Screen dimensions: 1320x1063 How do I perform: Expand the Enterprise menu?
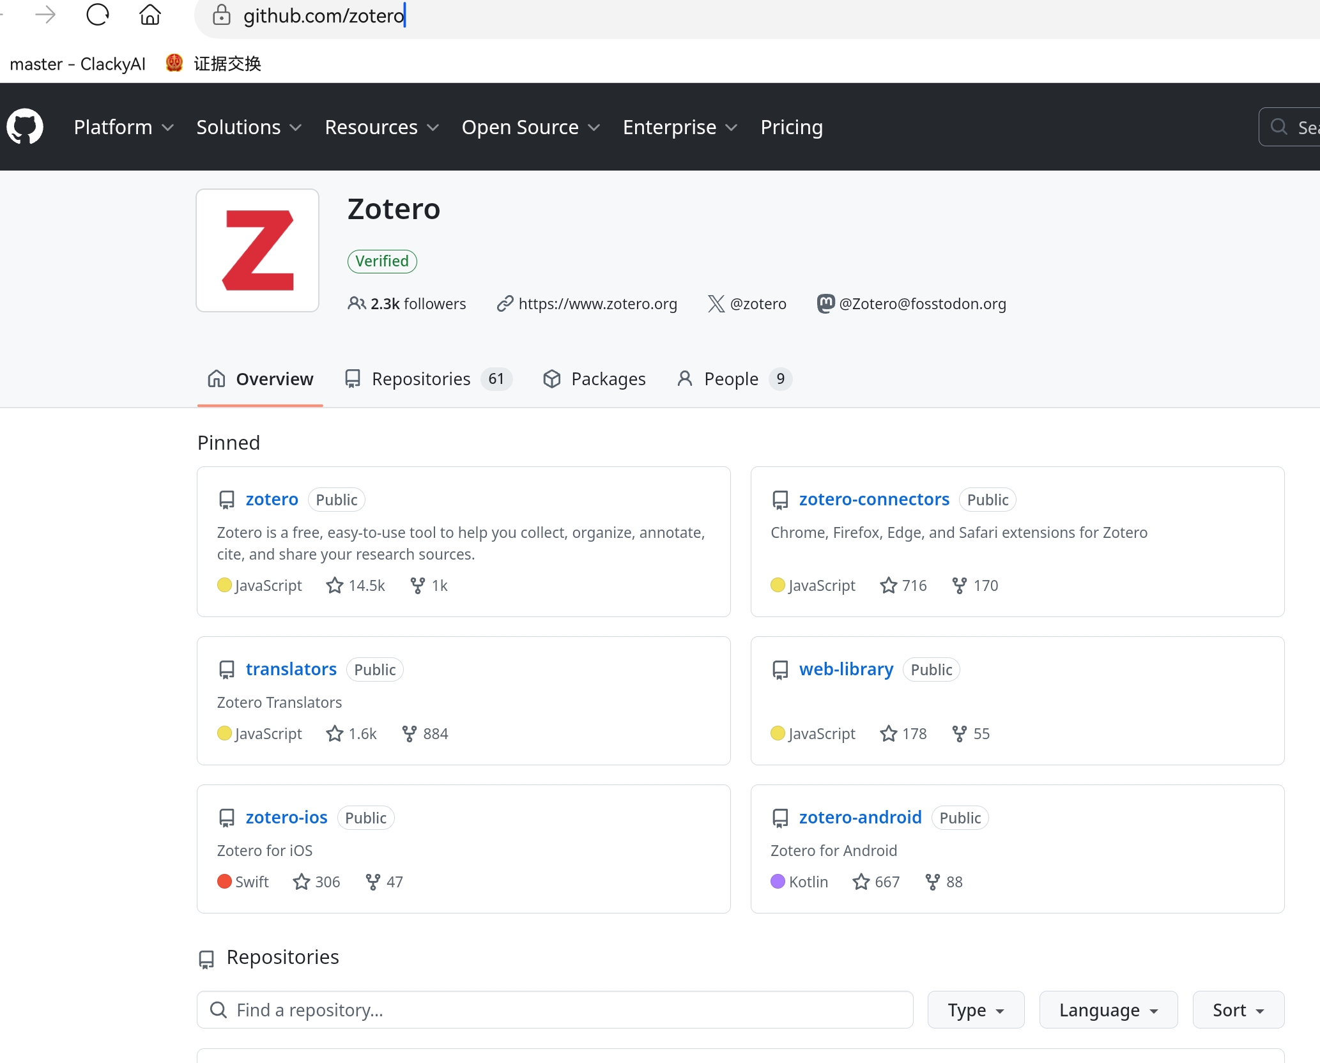point(680,127)
